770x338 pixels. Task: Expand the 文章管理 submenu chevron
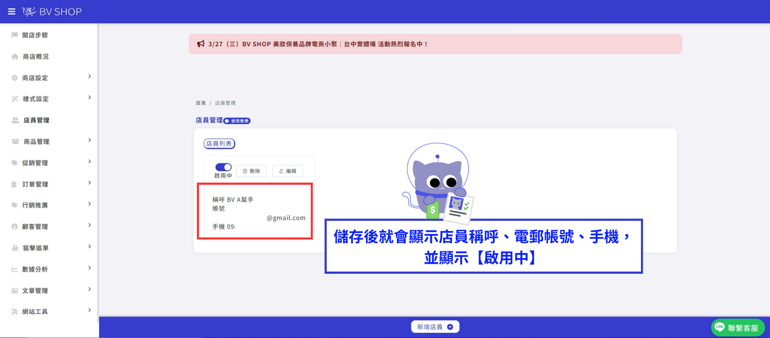pyautogui.click(x=90, y=290)
